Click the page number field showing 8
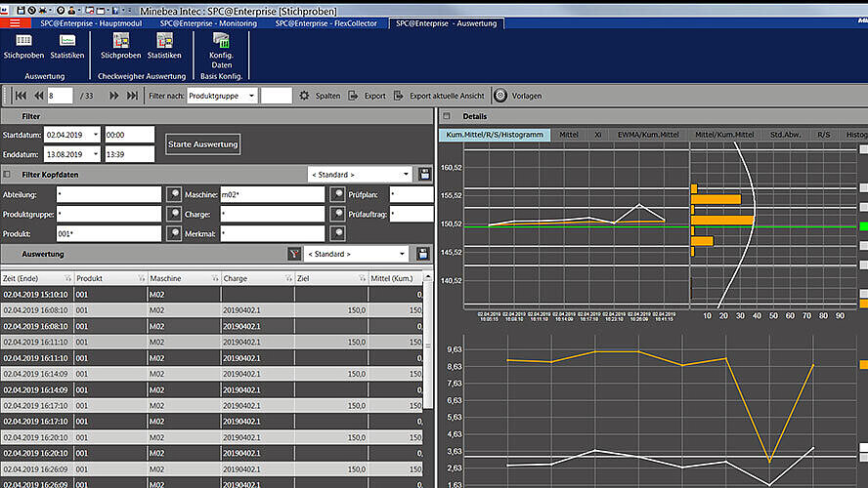The height and width of the screenshot is (488, 868). (x=60, y=96)
